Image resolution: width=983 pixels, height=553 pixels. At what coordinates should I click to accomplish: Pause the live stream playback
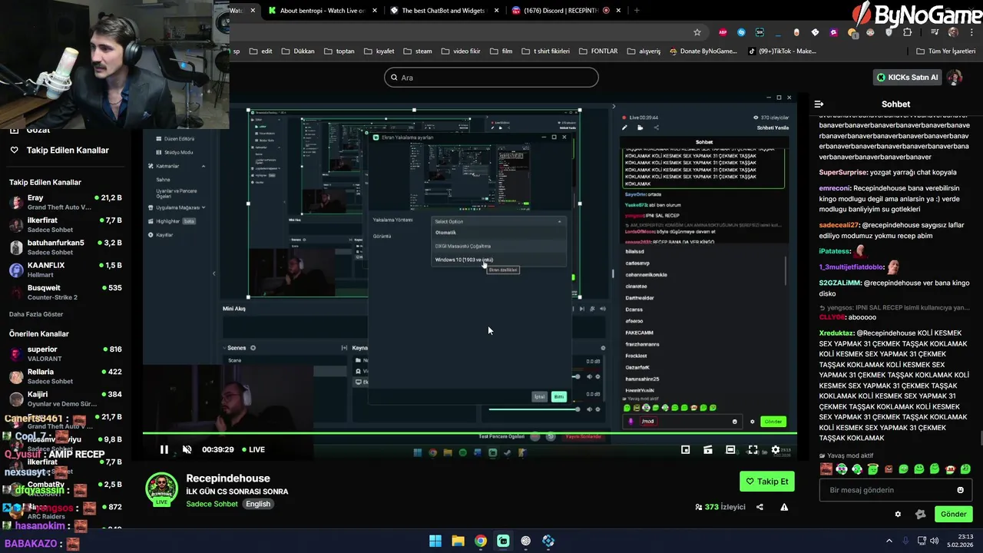pos(164,449)
